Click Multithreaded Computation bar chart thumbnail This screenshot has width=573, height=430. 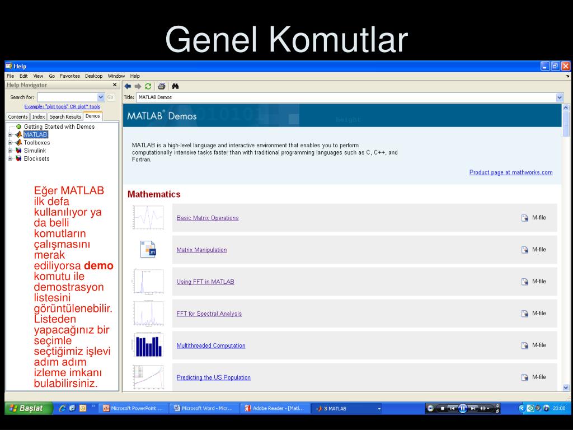[x=148, y=345]
